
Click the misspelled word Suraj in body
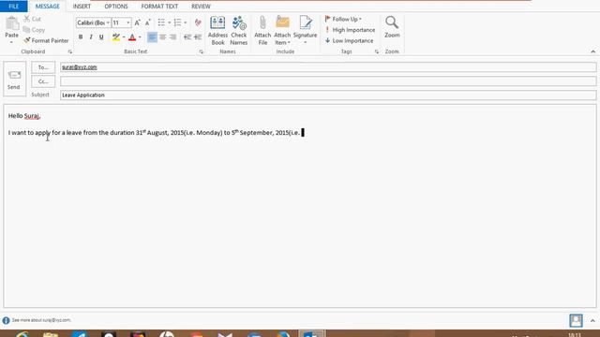click(32, 116)
